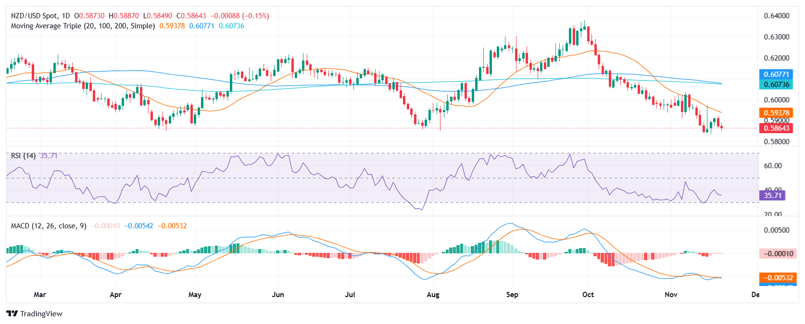Click the Jun label on time axis
Image resolution: width=805 pixels, height=324 pixels.
pos(278,295)
